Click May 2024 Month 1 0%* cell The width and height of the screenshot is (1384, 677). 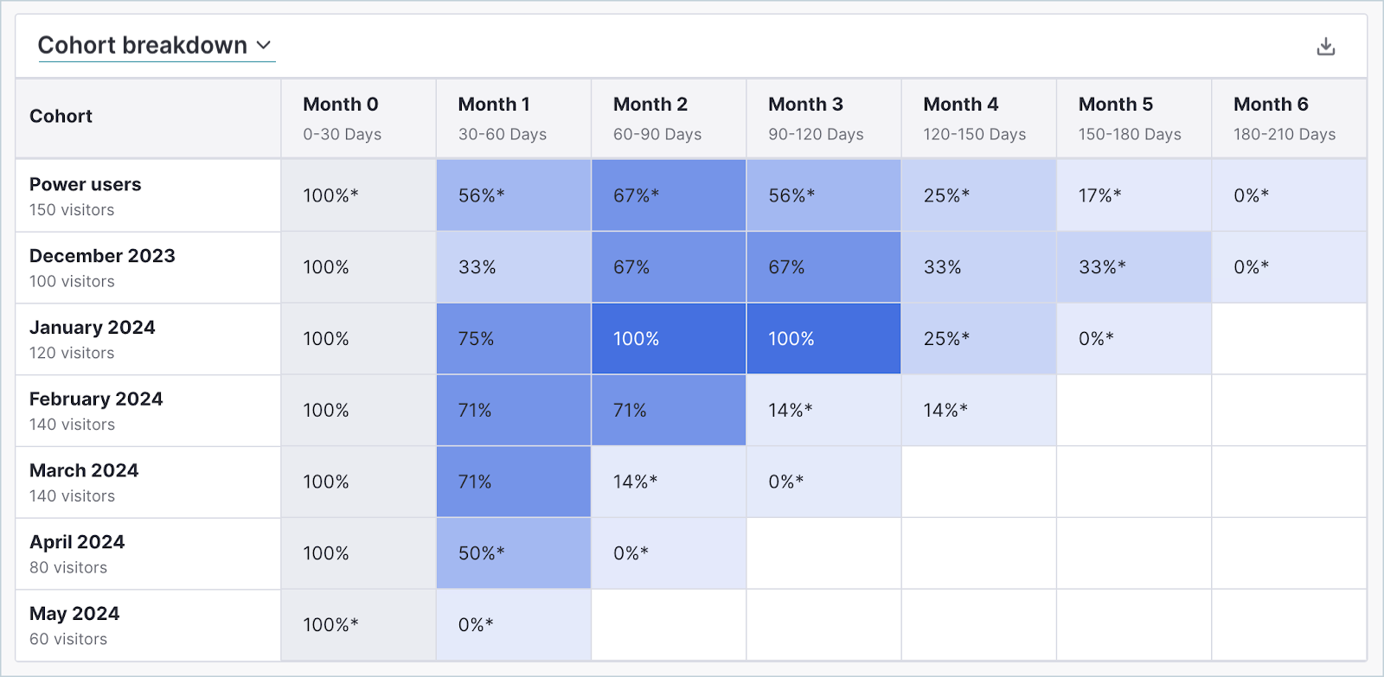pos(514,625)
